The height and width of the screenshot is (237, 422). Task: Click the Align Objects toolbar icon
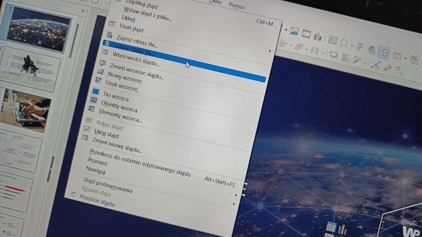pos(283,43)
